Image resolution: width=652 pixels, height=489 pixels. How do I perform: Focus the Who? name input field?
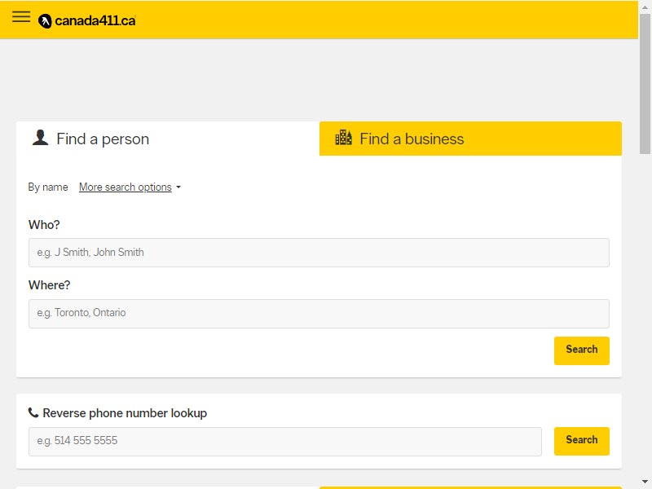point(319,253)
